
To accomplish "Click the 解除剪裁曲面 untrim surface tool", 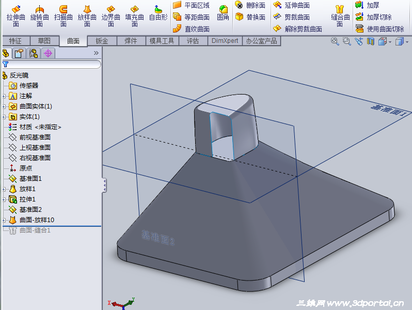I will (x=297, y=28).
